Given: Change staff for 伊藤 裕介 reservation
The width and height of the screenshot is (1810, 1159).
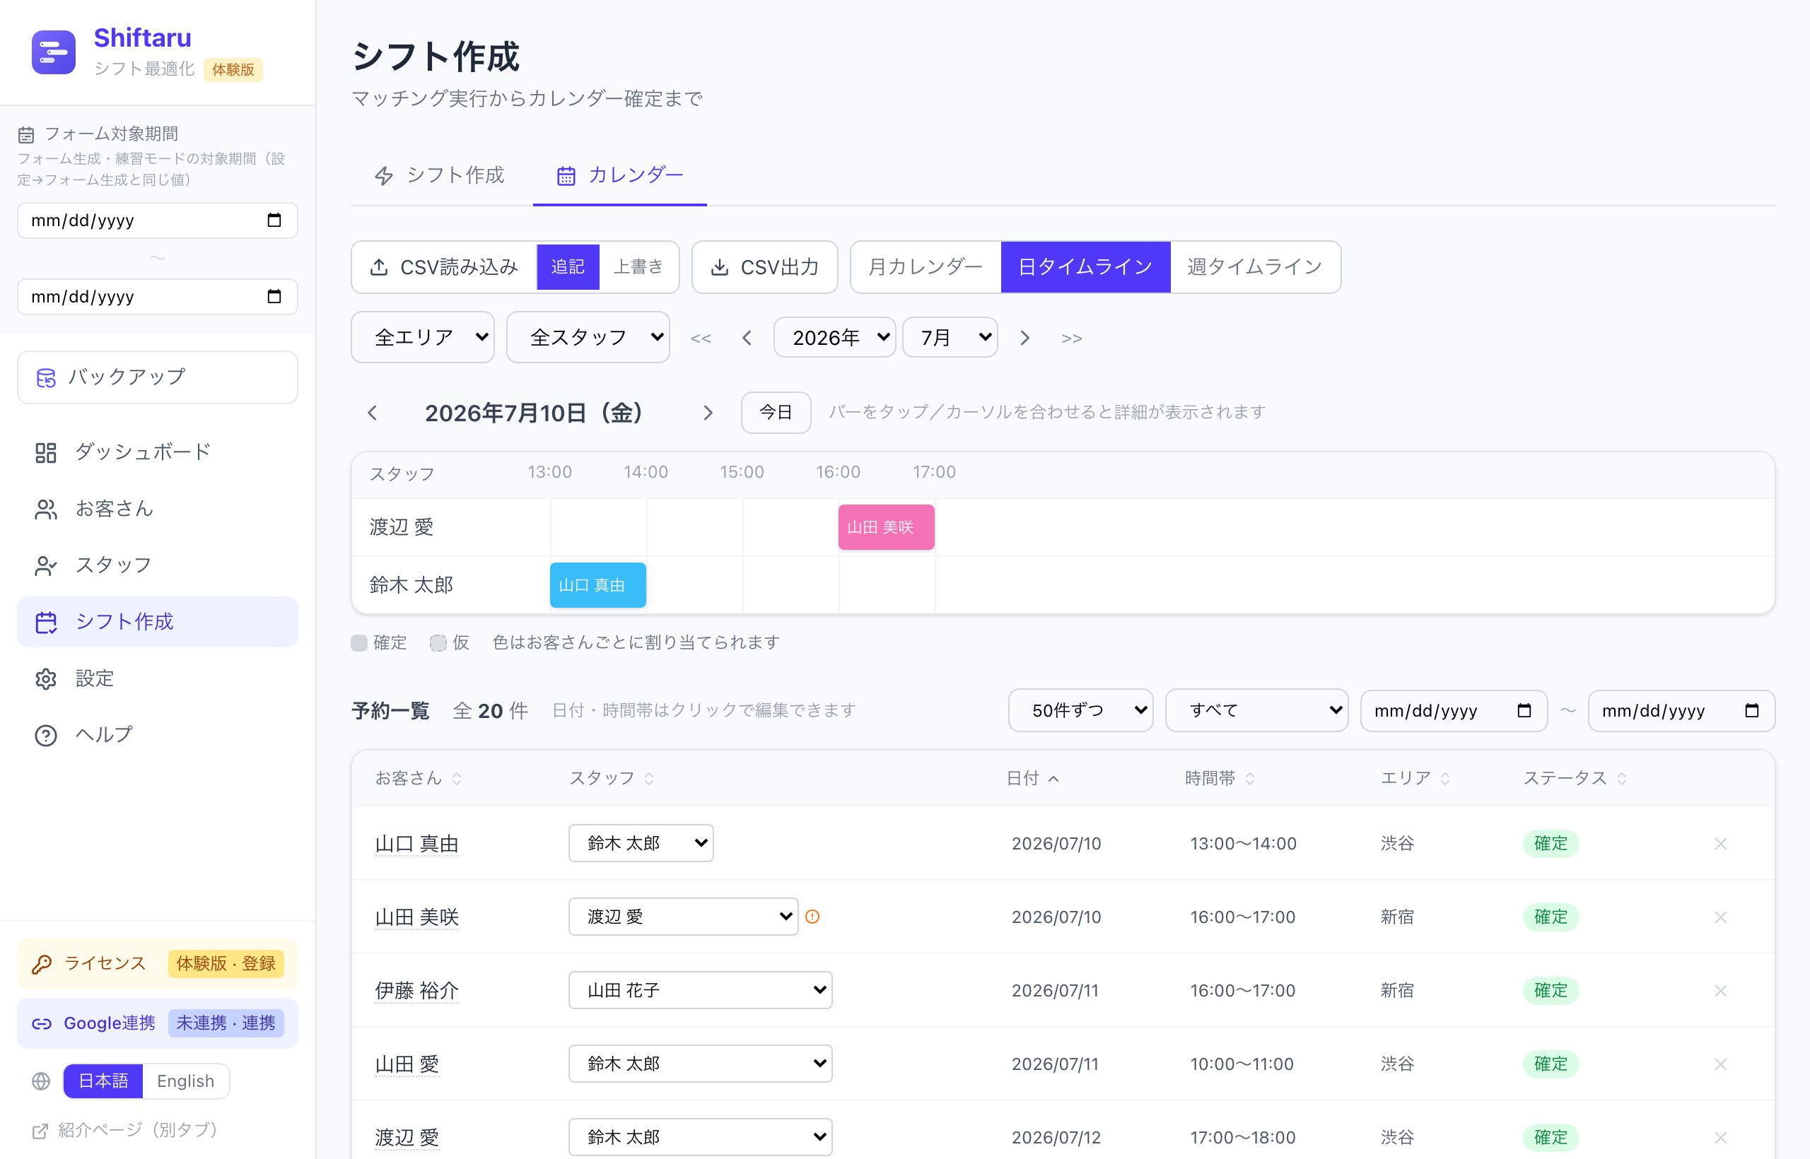Looking at the screenshot, I should (x=700, y=989).
